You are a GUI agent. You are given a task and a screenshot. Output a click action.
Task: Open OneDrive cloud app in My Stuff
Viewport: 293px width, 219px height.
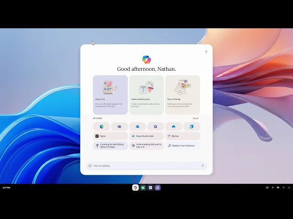pyautogui.click(x=174, y=127)
